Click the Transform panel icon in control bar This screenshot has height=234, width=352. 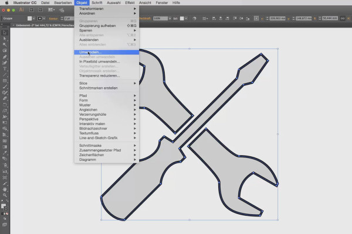click(256, 18)
